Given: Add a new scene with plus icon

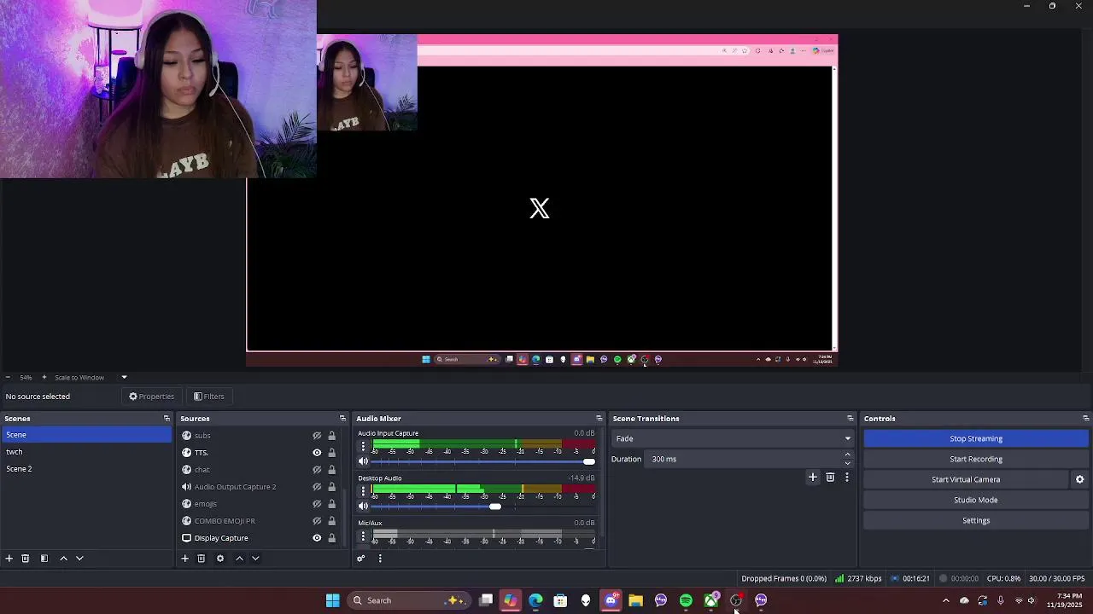Looking at the screenshot, I should point(9,559).
